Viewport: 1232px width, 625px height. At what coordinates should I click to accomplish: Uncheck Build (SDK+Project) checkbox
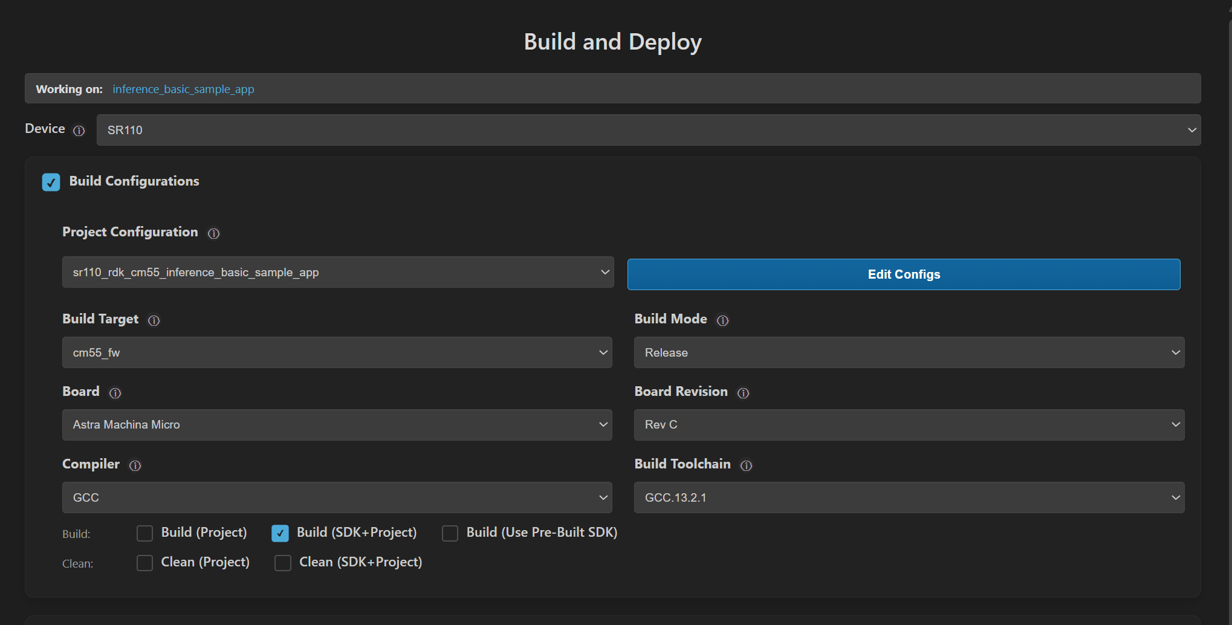tap(280, 533)
